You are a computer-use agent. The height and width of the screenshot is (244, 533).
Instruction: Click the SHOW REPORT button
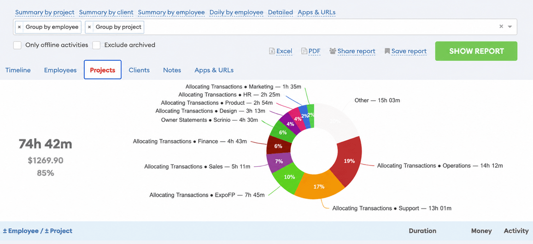tap(476, 51)
